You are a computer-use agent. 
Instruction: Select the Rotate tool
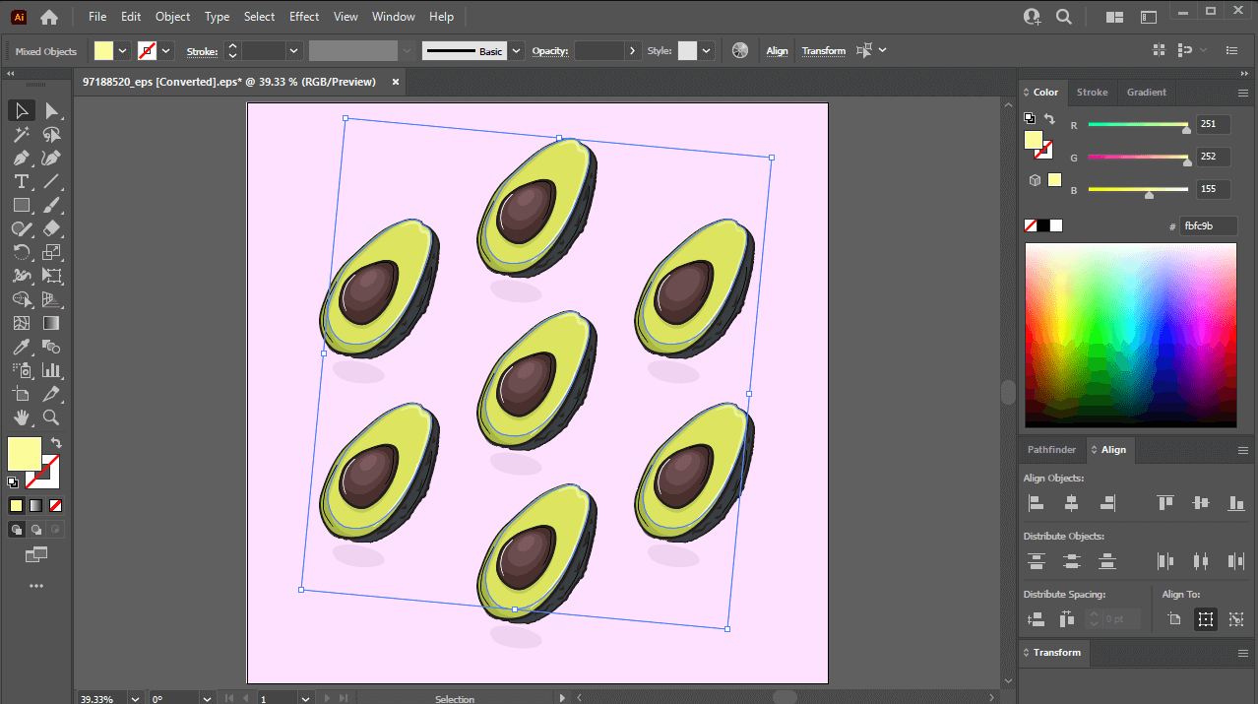tap(22, 252)
